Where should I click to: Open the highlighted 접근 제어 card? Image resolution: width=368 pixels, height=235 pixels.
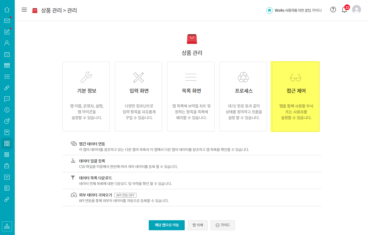(x=296, y=97)
